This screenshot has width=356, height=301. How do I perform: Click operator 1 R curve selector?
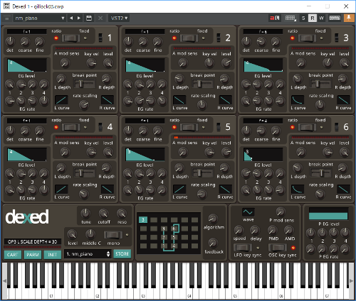[x=108, y=100]
